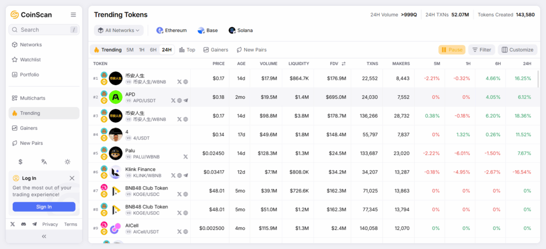
Task: Expand the All Networks dropdown
Action: 119,30
